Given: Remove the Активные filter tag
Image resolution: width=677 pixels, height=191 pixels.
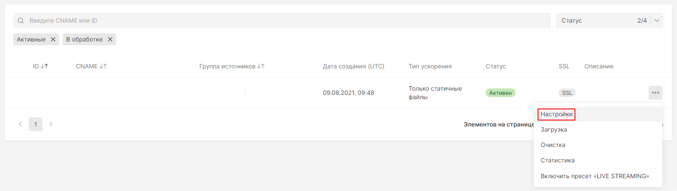Looking at the screenshot, I should pyautogui.click(x=53, y=39).
